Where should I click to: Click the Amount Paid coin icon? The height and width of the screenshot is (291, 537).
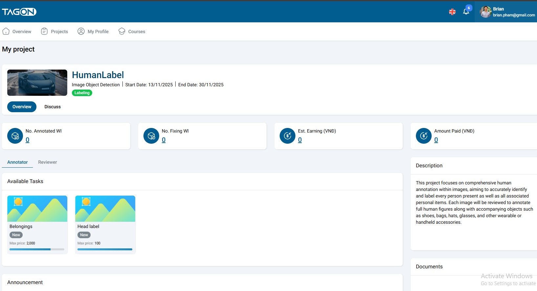coord(424,136)
